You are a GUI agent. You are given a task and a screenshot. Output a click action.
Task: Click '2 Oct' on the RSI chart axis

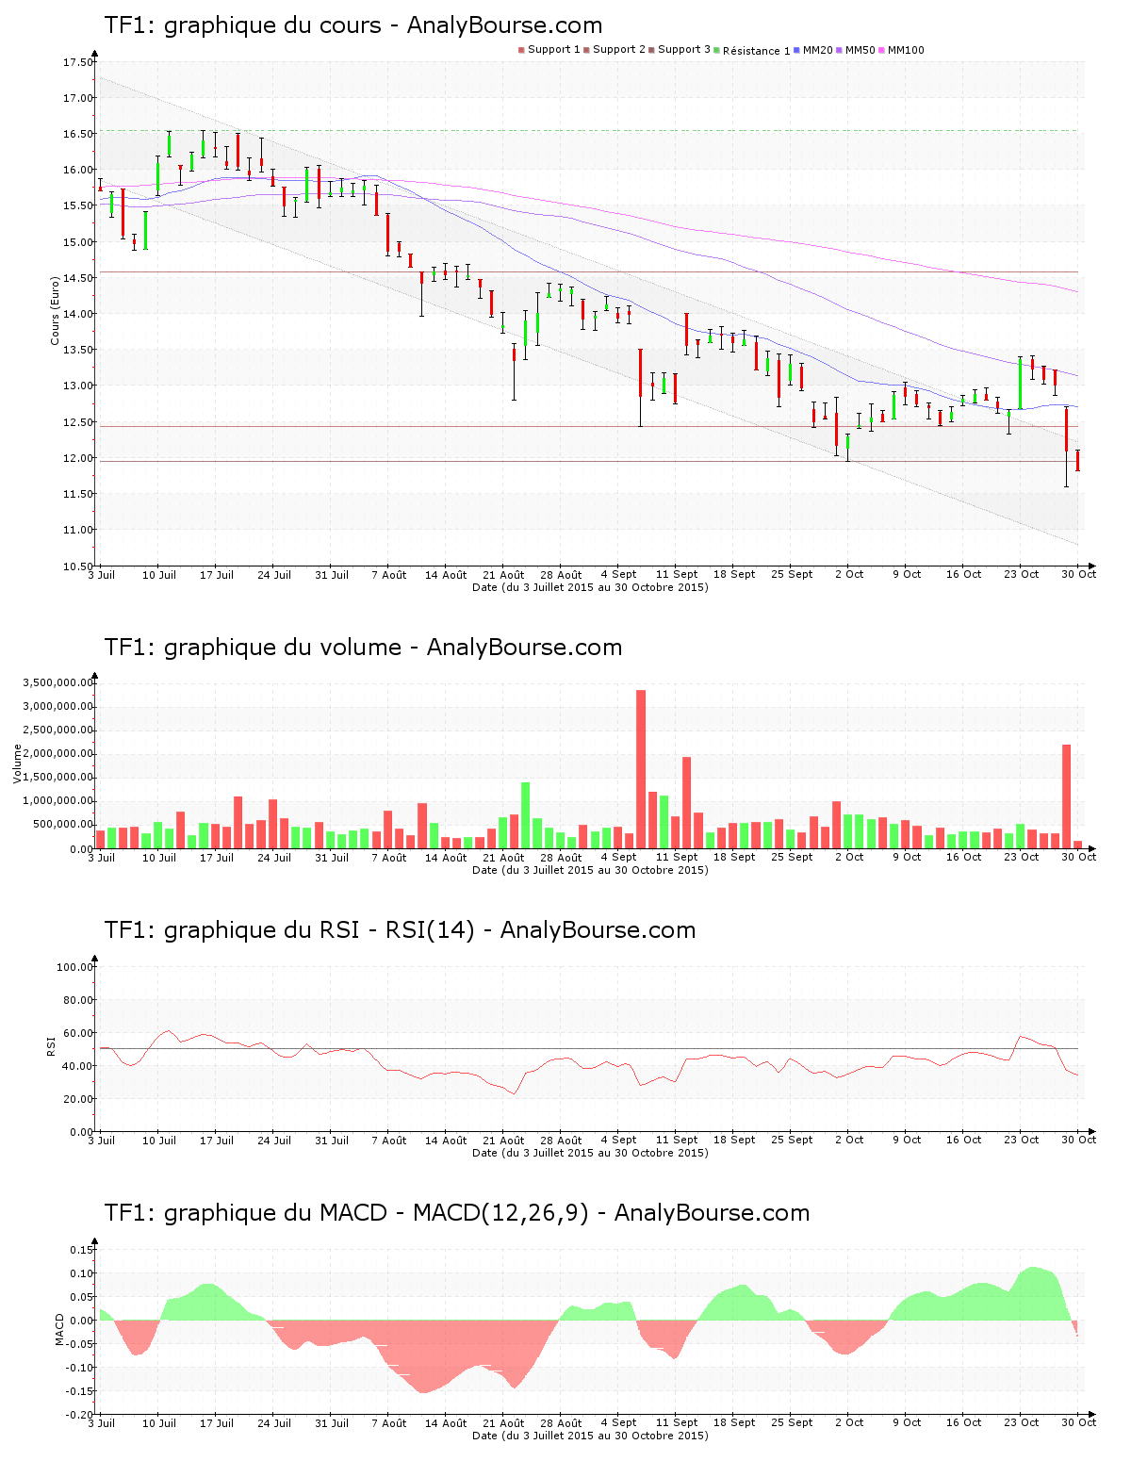848,1141
